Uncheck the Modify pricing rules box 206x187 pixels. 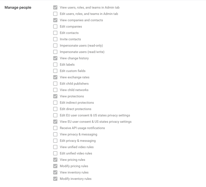55,166
